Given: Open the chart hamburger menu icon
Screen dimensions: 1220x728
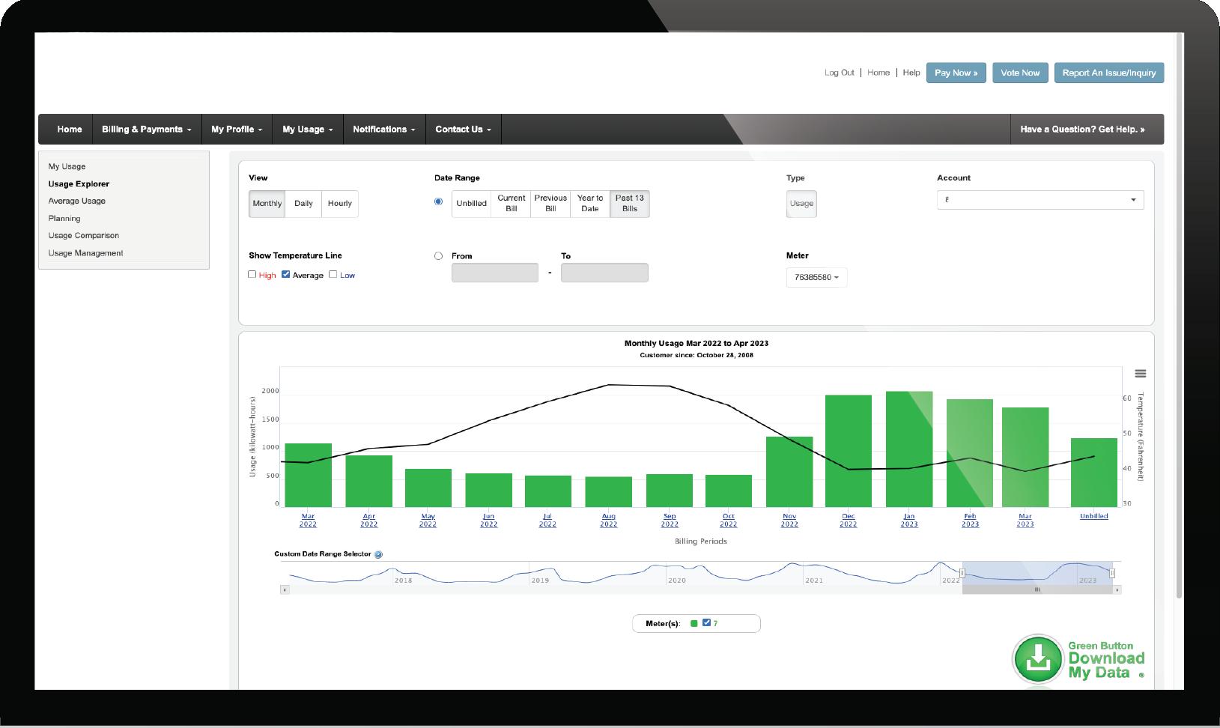Looking at the screenshot, I should (x=1140, y=374).
